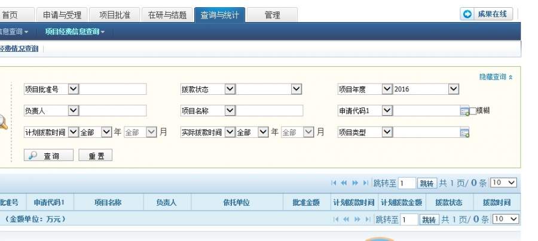The height and width of the screenshot is (241, 538).
Task: Click into the 项目批准号 text field
Action: (x=112, y=89)
